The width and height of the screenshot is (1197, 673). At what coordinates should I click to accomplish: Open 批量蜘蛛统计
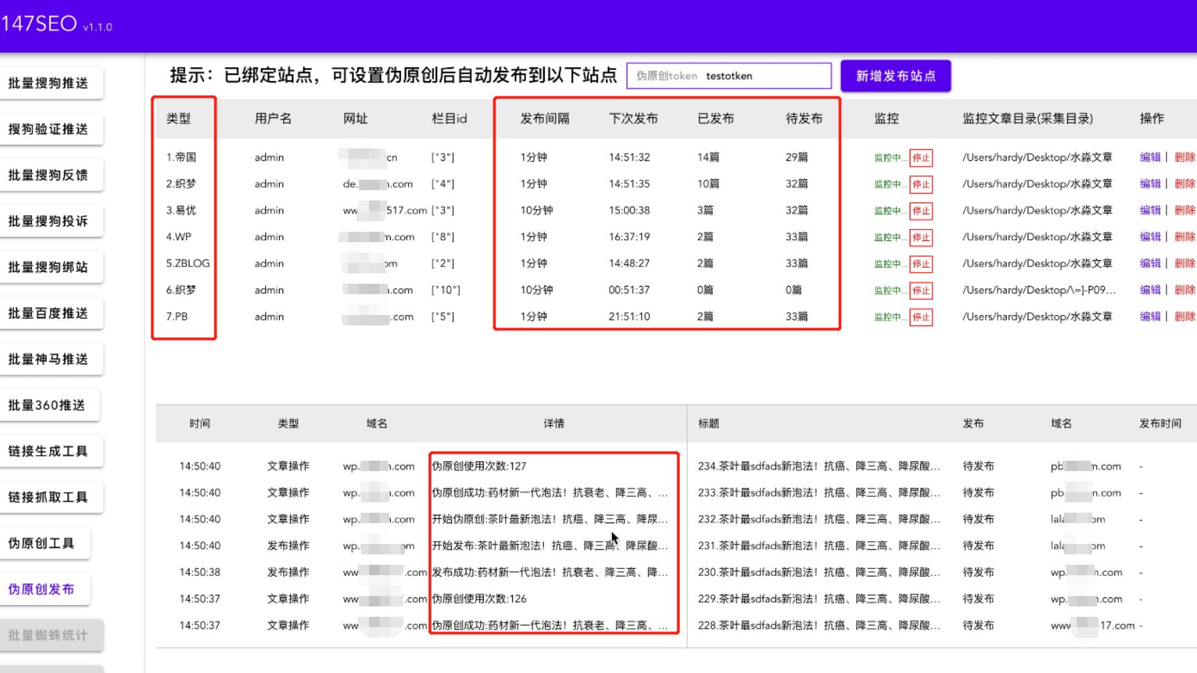[x=52, y=634]
